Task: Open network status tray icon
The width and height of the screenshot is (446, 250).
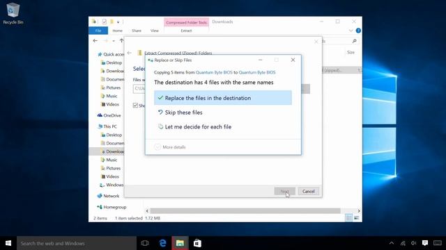Action: (x=403, y=243)
